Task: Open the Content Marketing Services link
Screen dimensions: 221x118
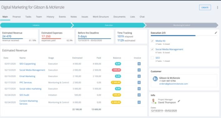Action: [28, 102]
